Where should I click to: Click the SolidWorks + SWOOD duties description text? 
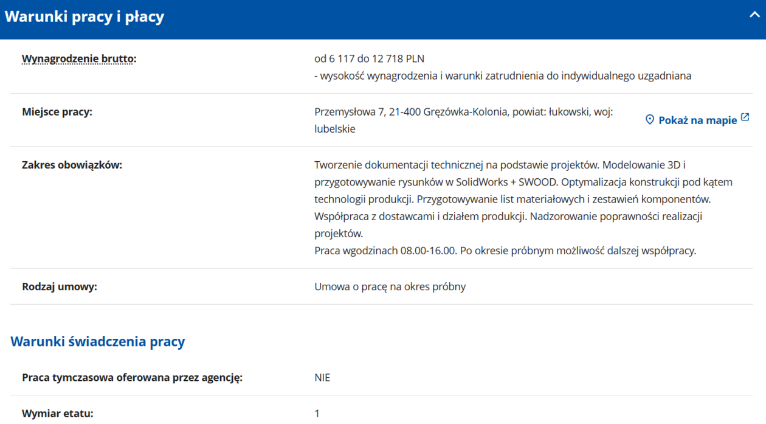coord(523,182)
